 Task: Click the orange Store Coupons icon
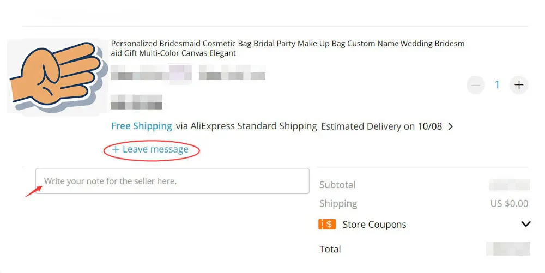click(327, 224)
